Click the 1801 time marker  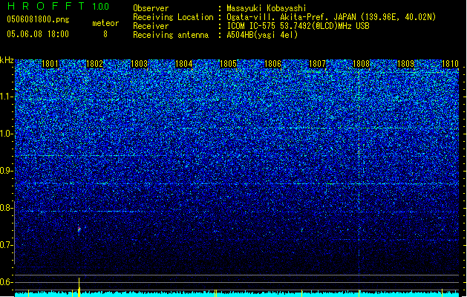(50, 64)
